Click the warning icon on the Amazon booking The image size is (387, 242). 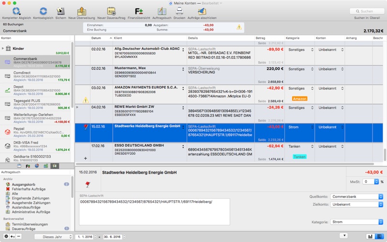86,100
